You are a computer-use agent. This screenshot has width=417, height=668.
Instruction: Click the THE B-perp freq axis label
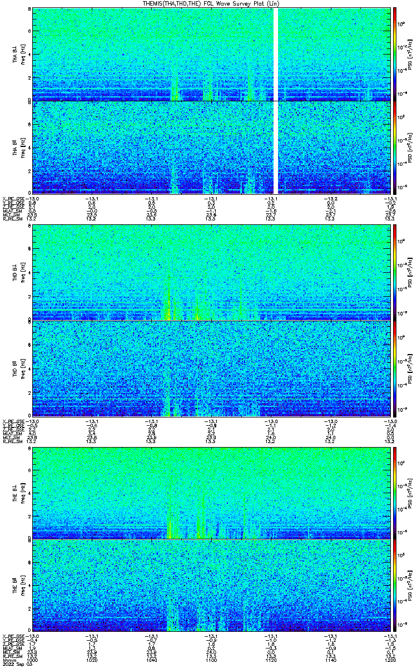click(x=22, y=493)
